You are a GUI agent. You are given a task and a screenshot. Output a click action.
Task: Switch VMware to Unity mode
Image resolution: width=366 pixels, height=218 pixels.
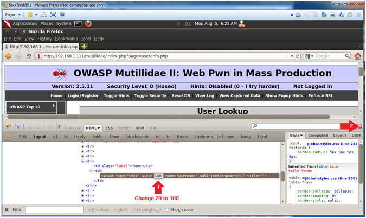tap(62, 15)
